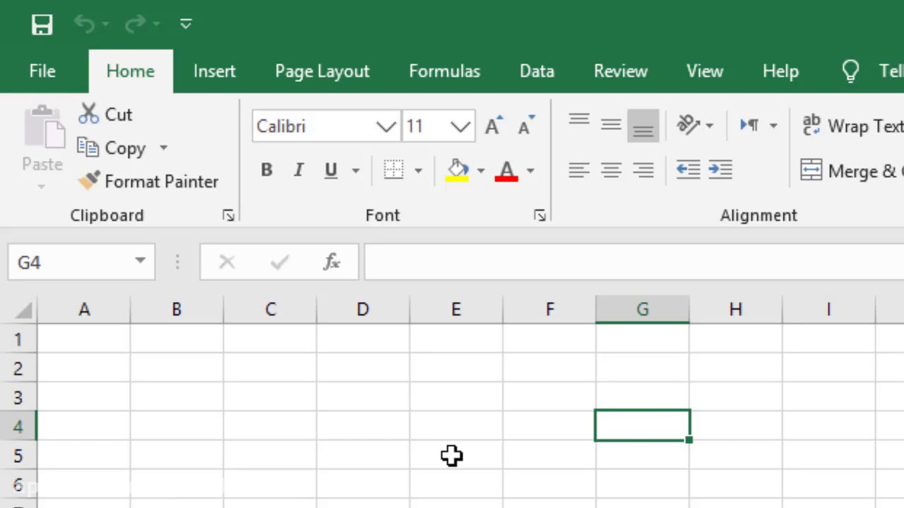Viewport: 904px width, 508px height.
Task: Expand the Name Box dropdown arrow
Action: (141, 262)
